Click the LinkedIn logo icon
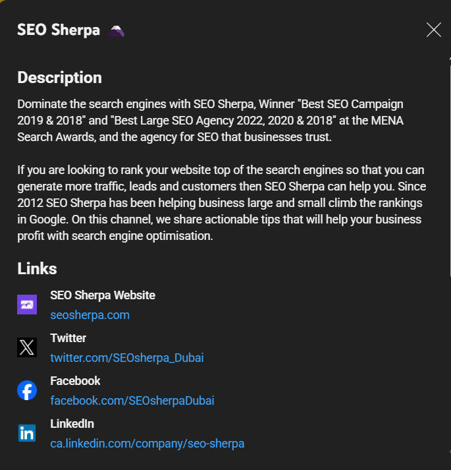 pos(27,433)
